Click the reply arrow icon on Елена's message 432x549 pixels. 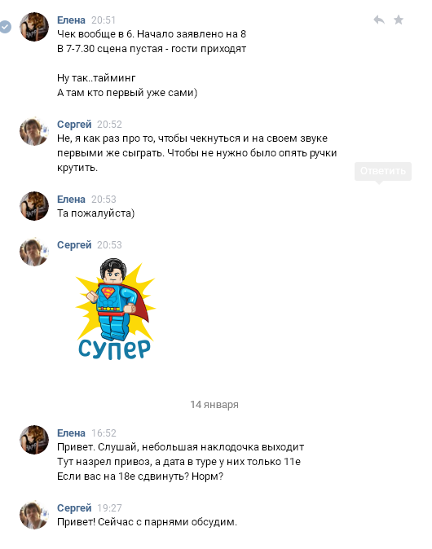point(379,20)
